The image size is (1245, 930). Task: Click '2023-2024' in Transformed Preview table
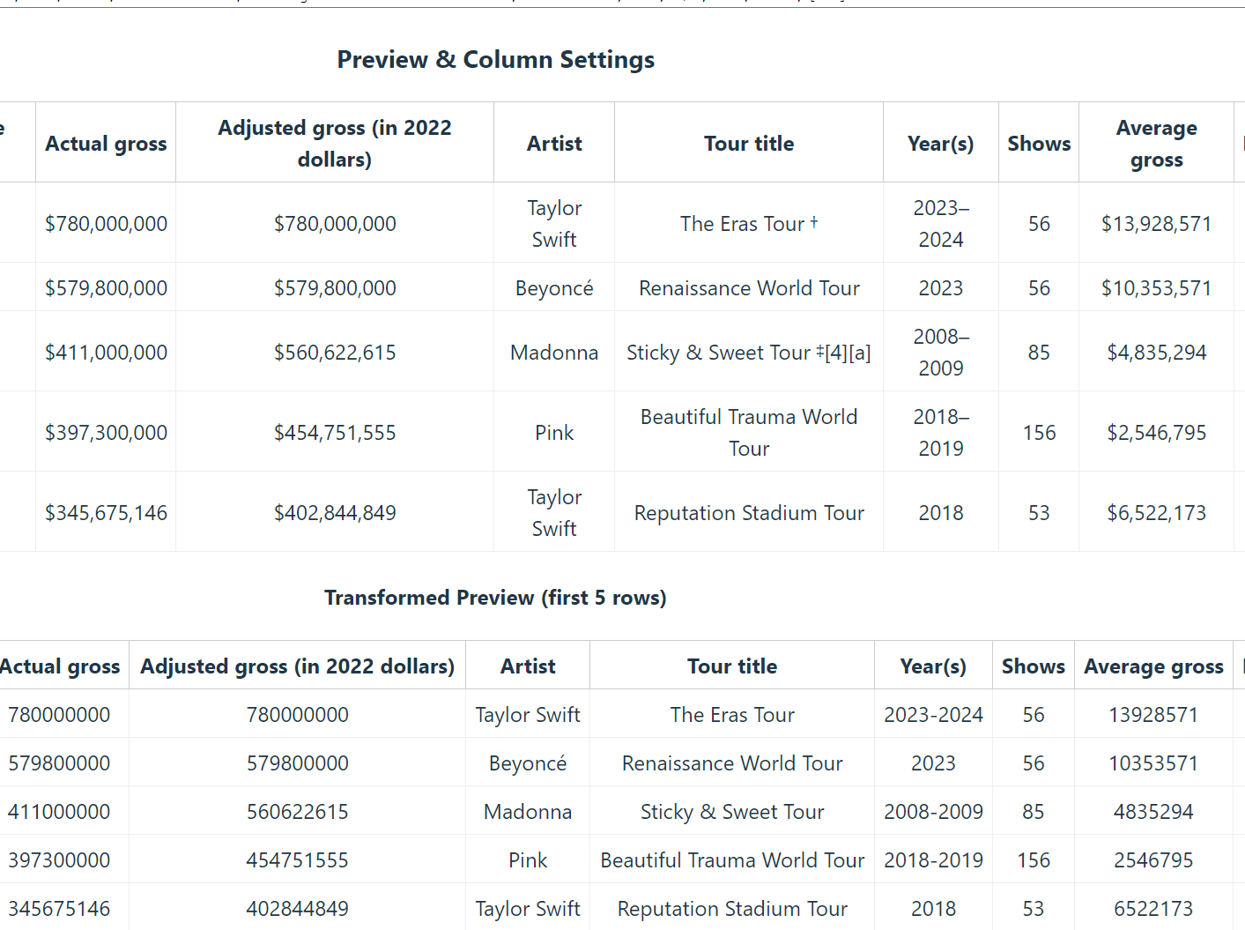(x=933, y=715)
